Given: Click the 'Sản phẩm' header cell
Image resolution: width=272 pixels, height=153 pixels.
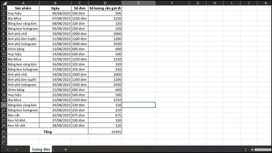Looking at the screenshot, I should pyautogui.click(x=23, y=8).
